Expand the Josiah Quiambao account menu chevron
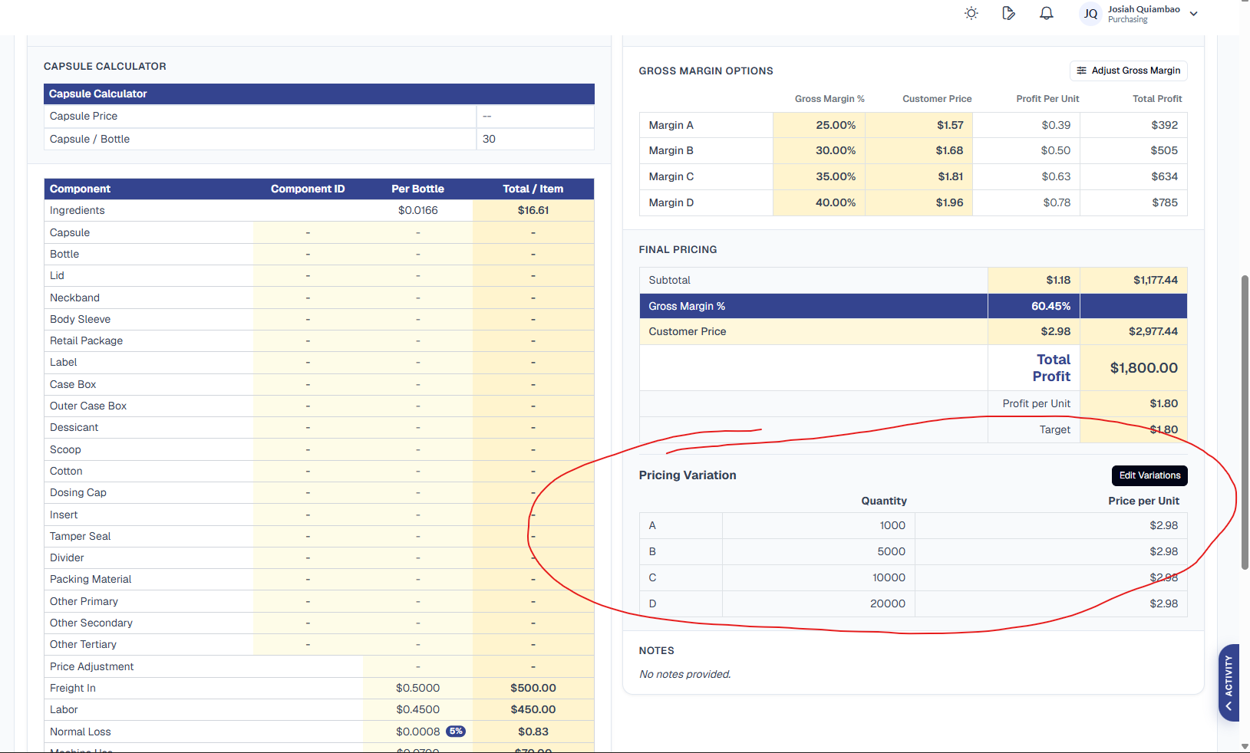The width and height of the screenshot is (1250, 753). (1194, 14)
